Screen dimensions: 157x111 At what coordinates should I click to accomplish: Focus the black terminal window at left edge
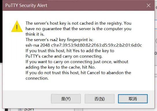tap(1, 32)
